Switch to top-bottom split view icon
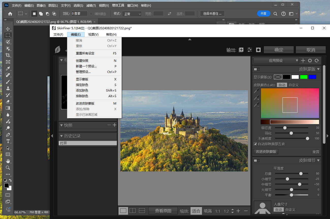330x219 pixels. (142, 211)
